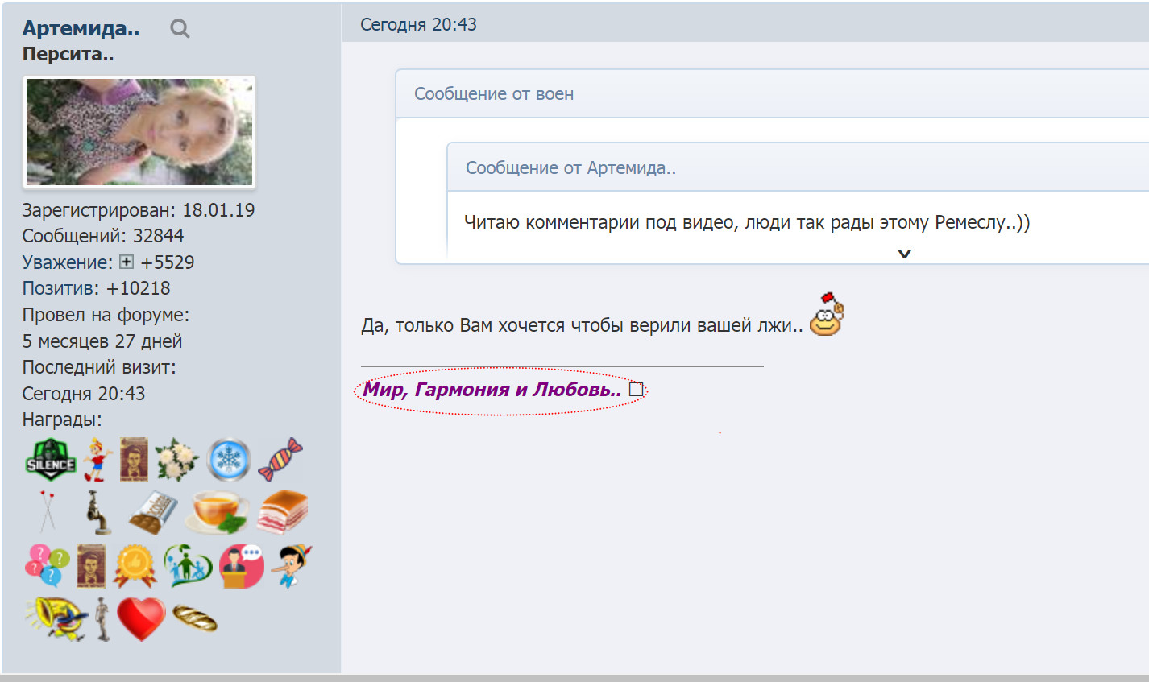
Task: Expand the collapsed quote with down chevron
Action: [904, 254]
